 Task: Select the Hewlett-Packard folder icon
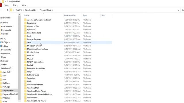(x=25, y=33)
